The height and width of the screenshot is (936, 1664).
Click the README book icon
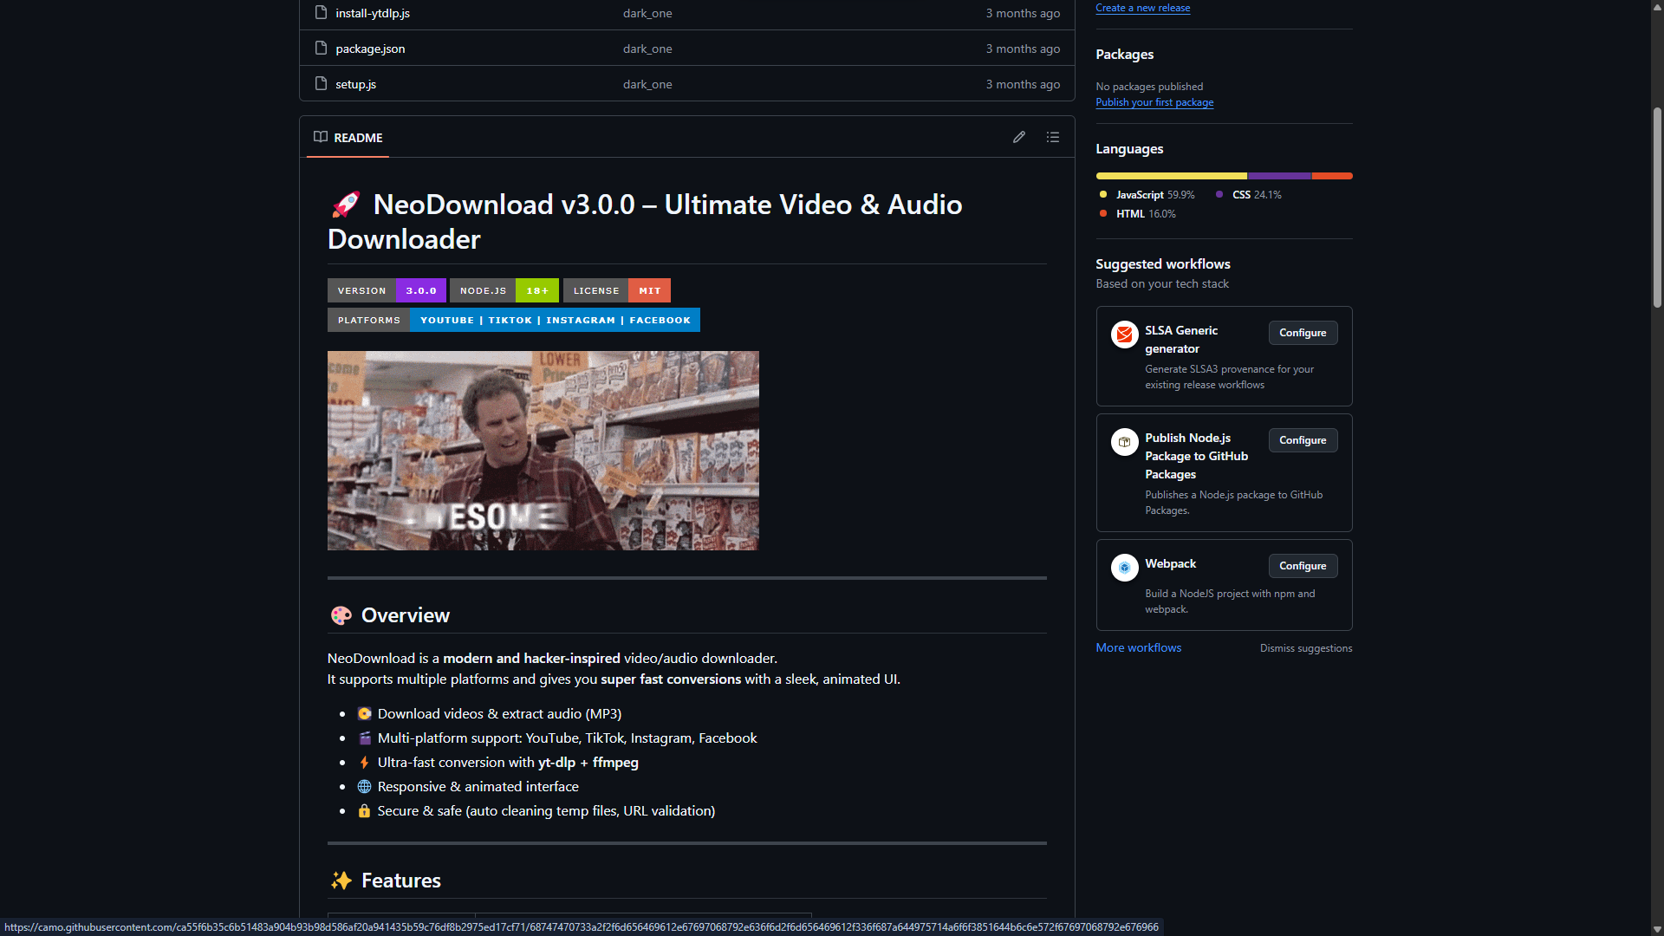321,137
